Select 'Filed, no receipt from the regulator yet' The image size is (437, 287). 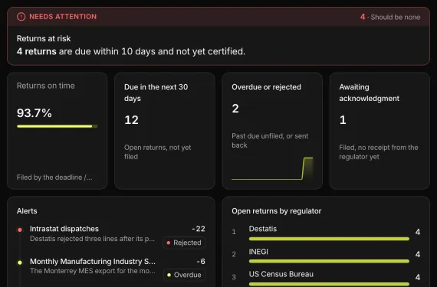tap(379, 152)
